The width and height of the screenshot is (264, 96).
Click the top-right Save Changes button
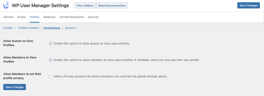(248, 5)
